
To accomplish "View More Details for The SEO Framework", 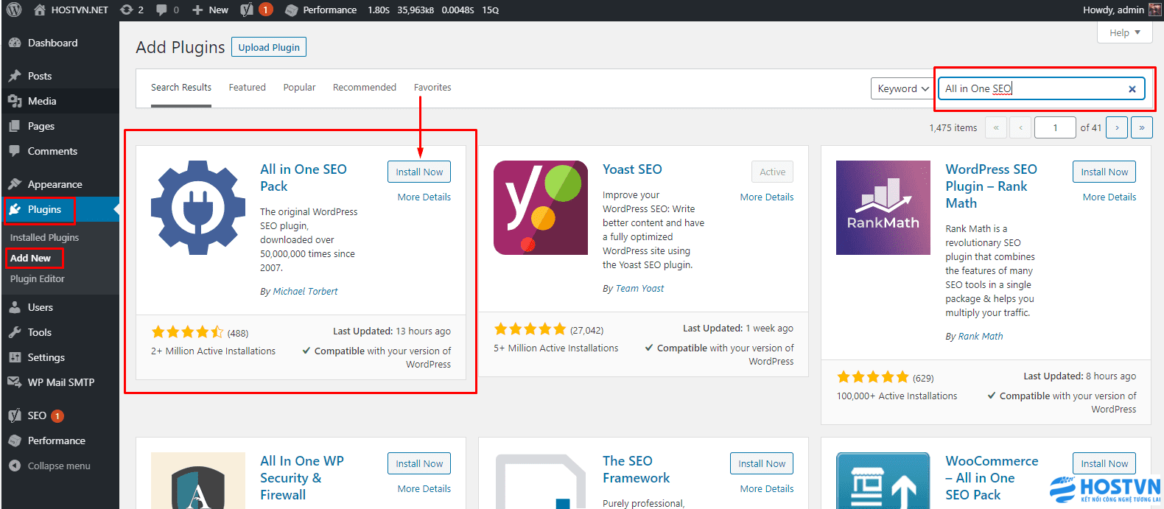I will (767, 488).
